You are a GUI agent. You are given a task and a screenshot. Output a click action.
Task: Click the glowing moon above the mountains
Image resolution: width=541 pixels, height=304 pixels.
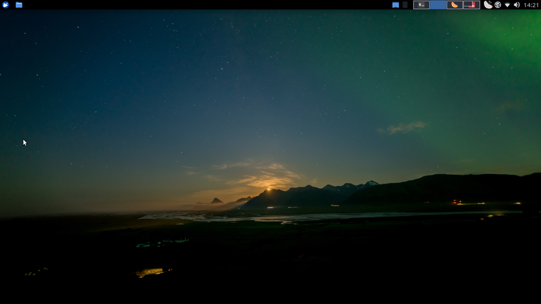tap(268, 189)
